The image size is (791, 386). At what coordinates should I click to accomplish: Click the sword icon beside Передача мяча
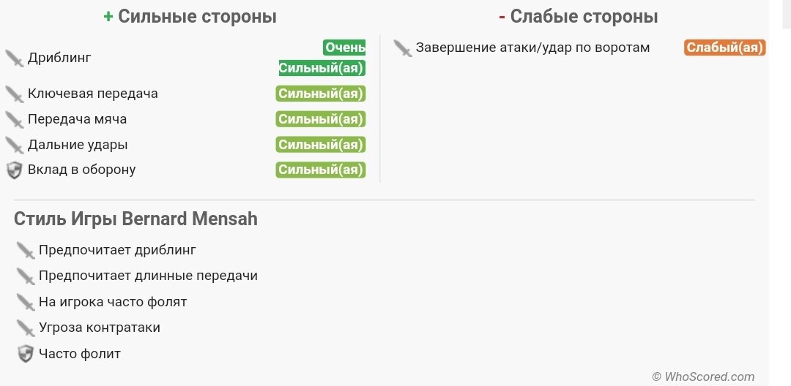coord(15,120)
